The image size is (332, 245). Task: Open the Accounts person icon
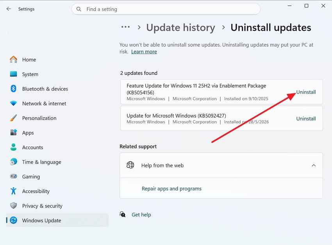(x=14, y=147)
